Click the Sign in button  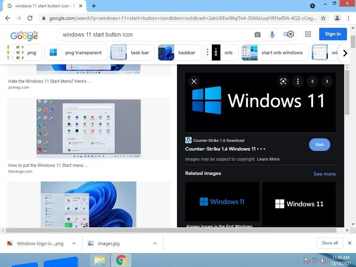coord(333,34)
